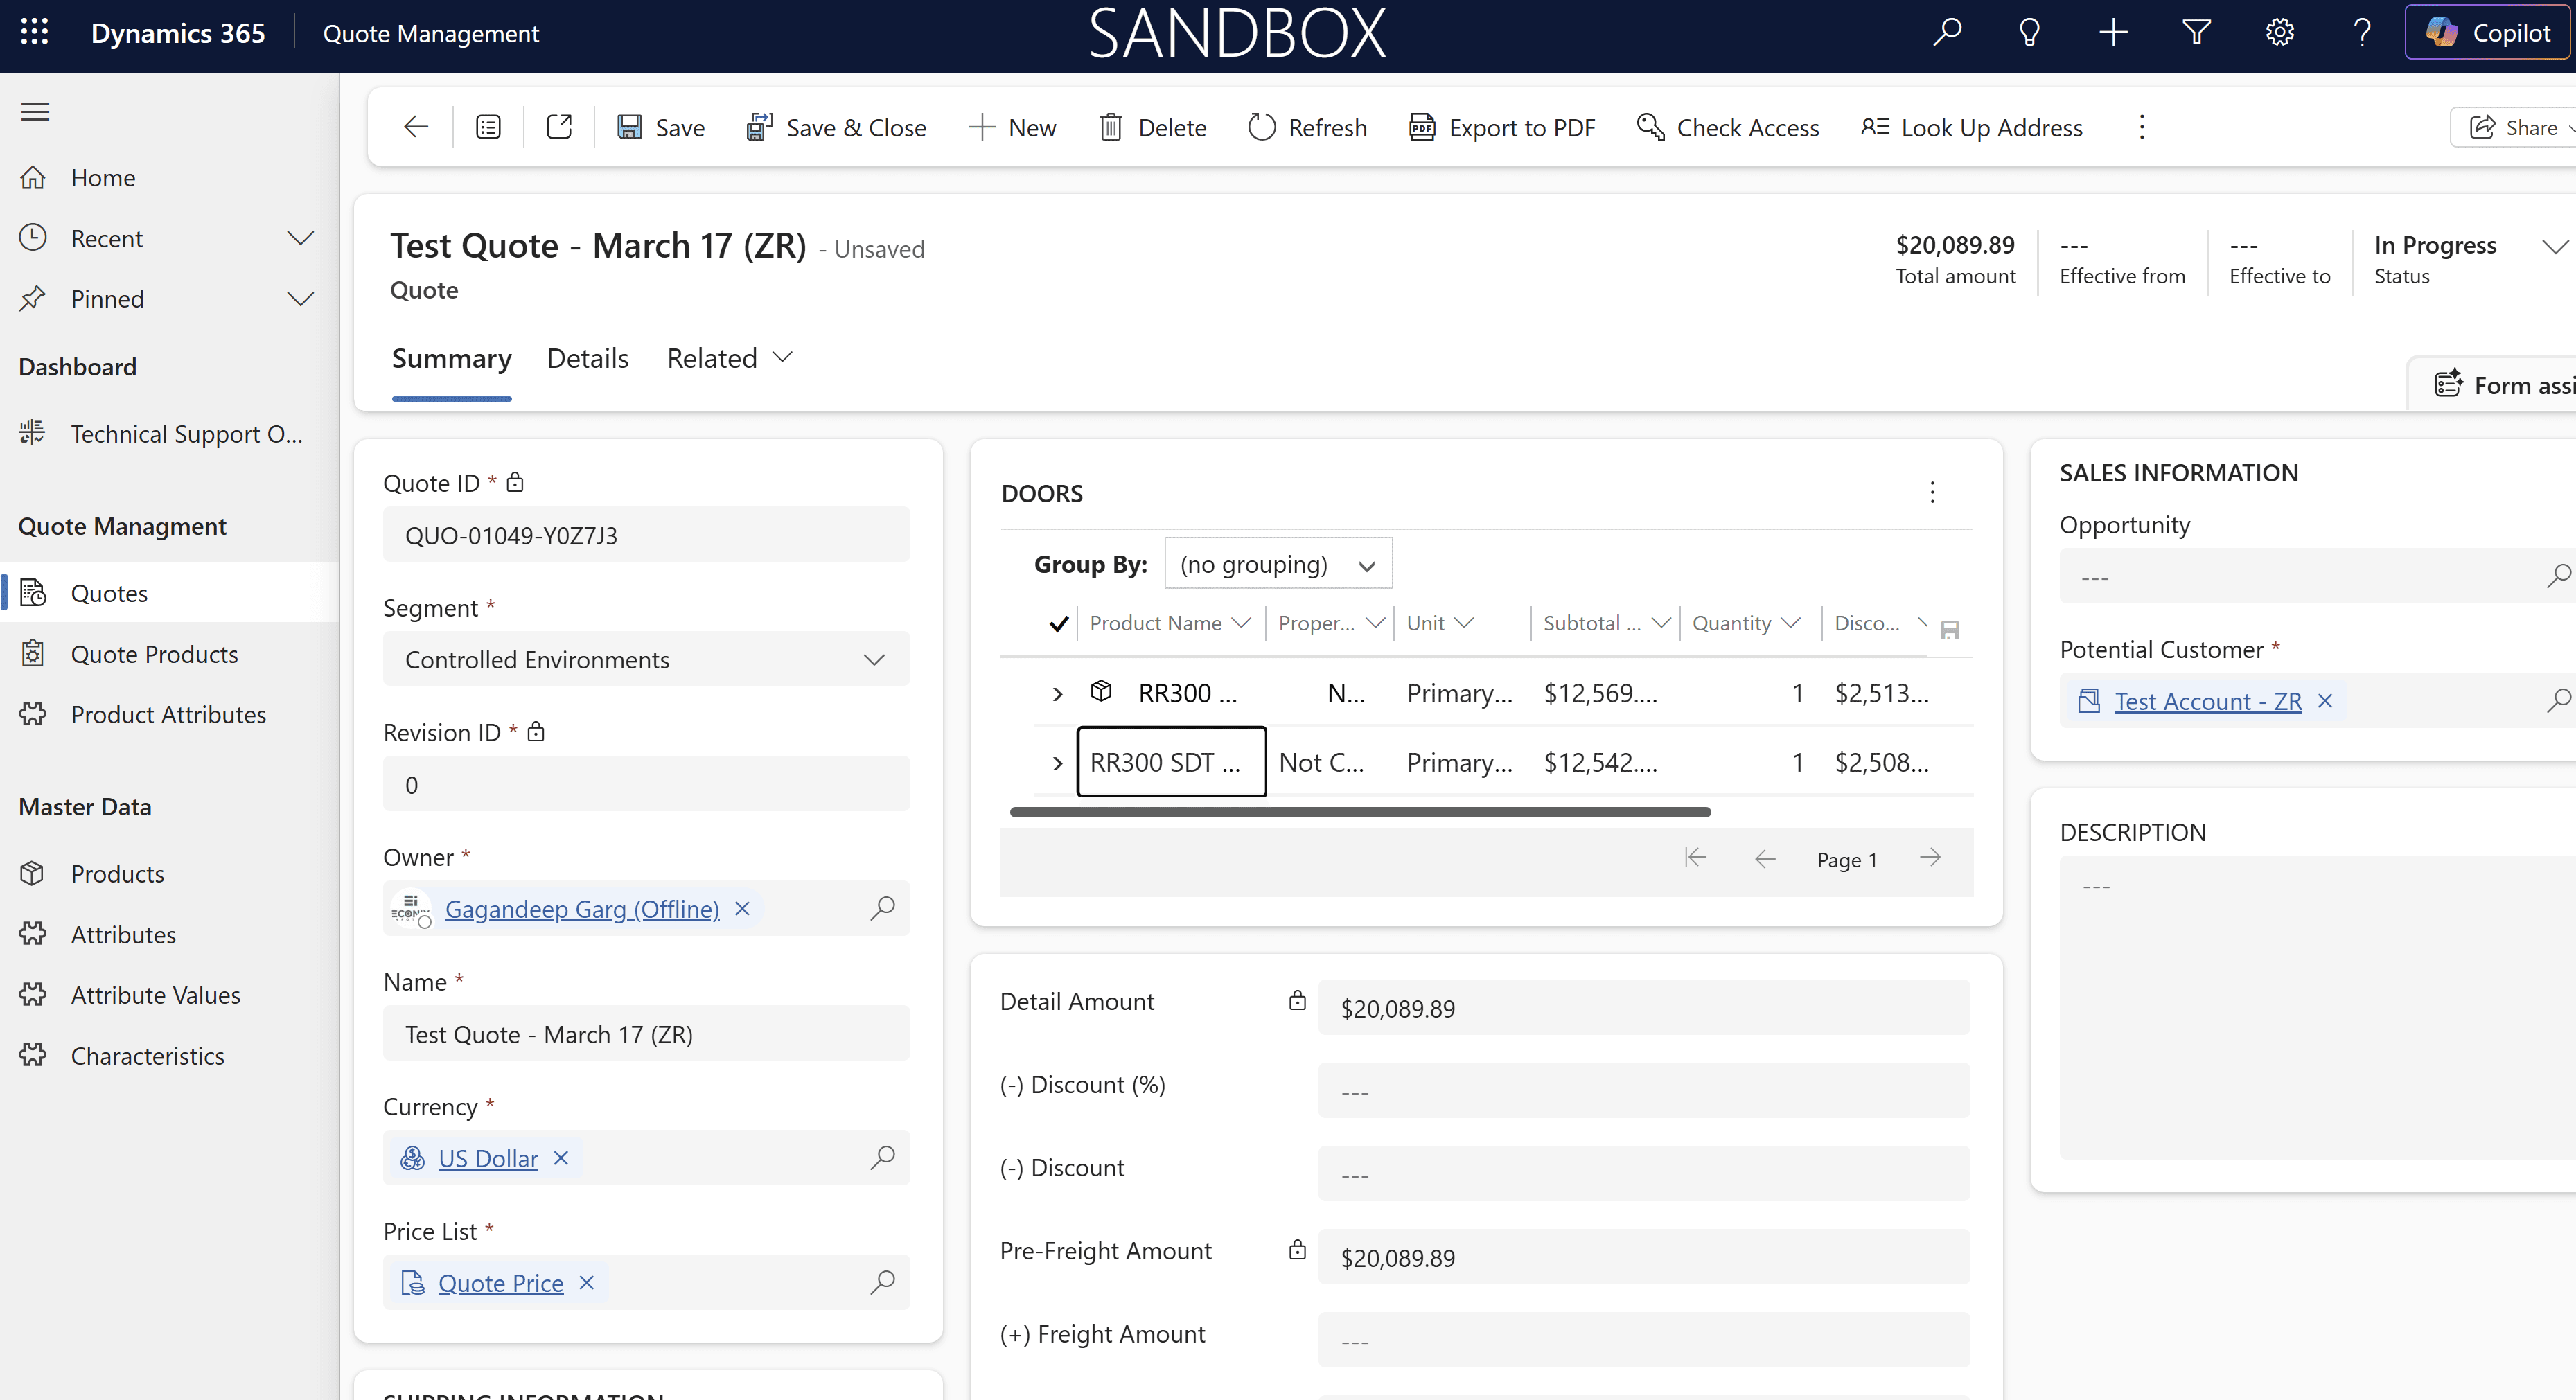Go to the first page of grid
This screenshot has width=2576, height=1400.
(x=1695, y=858)
